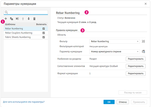Click the Несущая арматура category text
Viewport: 151px width, 107px height.
pyautogui.click(x=98, y=46)
